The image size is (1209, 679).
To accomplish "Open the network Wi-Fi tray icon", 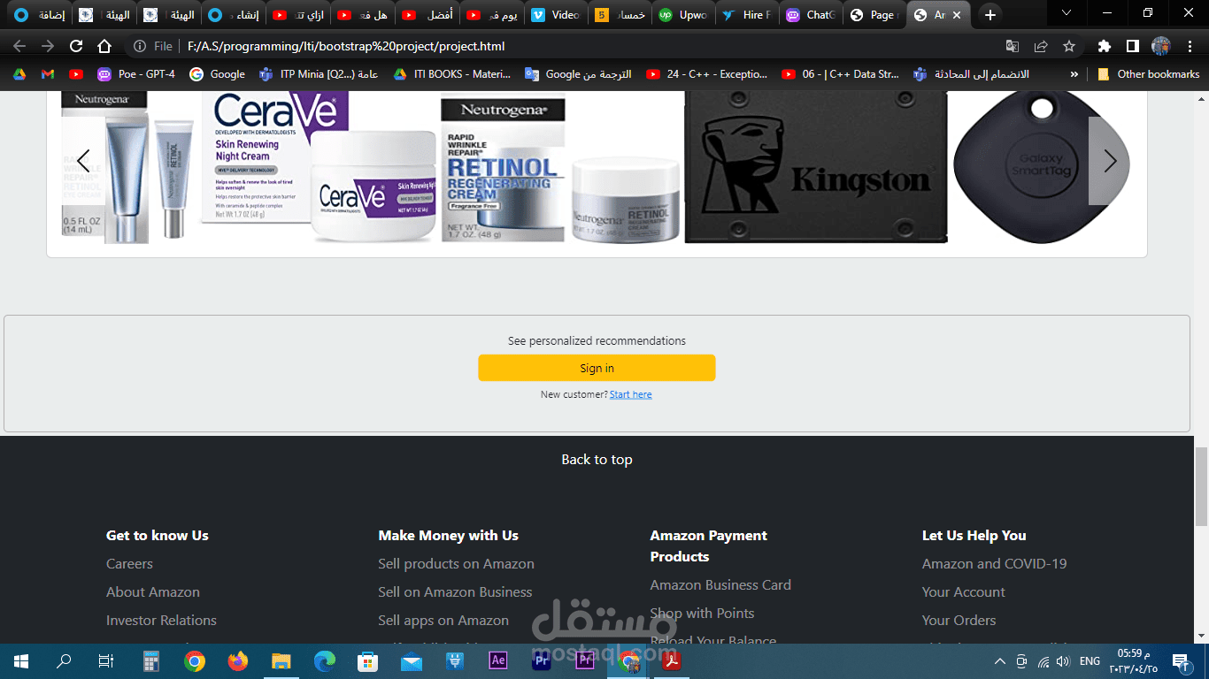I will [x=1043, y=660].
